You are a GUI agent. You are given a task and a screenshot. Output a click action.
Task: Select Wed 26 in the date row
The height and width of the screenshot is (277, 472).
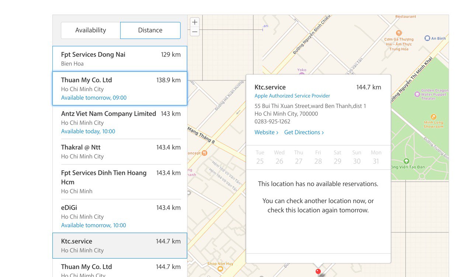coord(279,157)
